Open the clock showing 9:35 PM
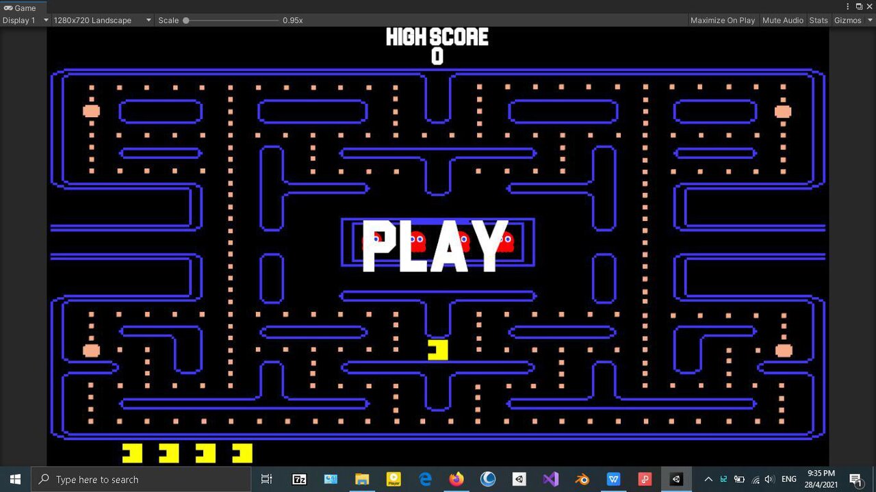Screen dimensions: 876x492 coord(821,479)
